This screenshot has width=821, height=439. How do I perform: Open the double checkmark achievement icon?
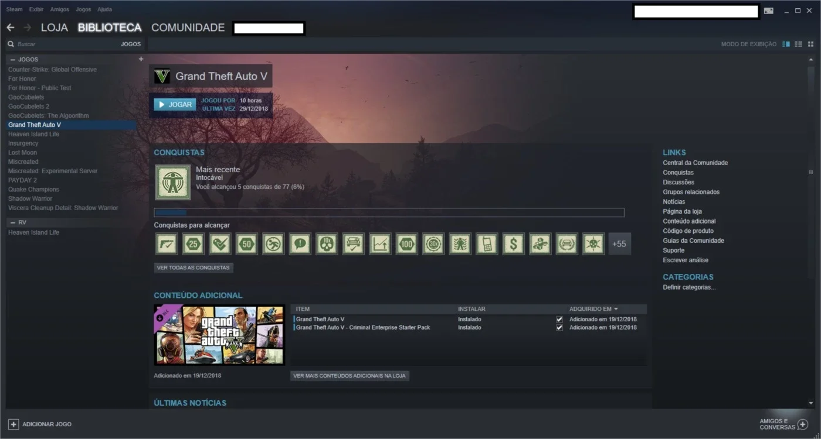[x=220, y=244]
